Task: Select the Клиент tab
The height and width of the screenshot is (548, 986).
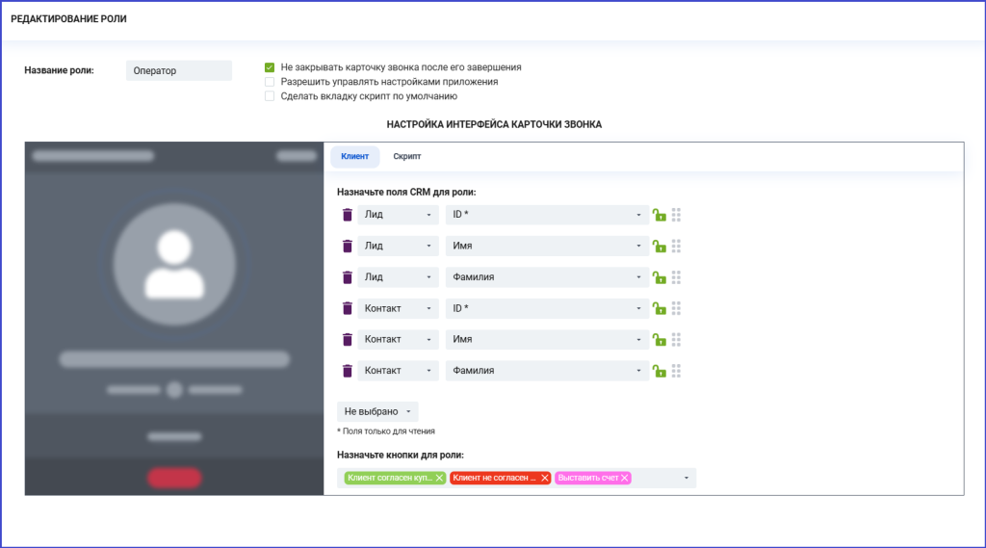Action: (354, 156)
